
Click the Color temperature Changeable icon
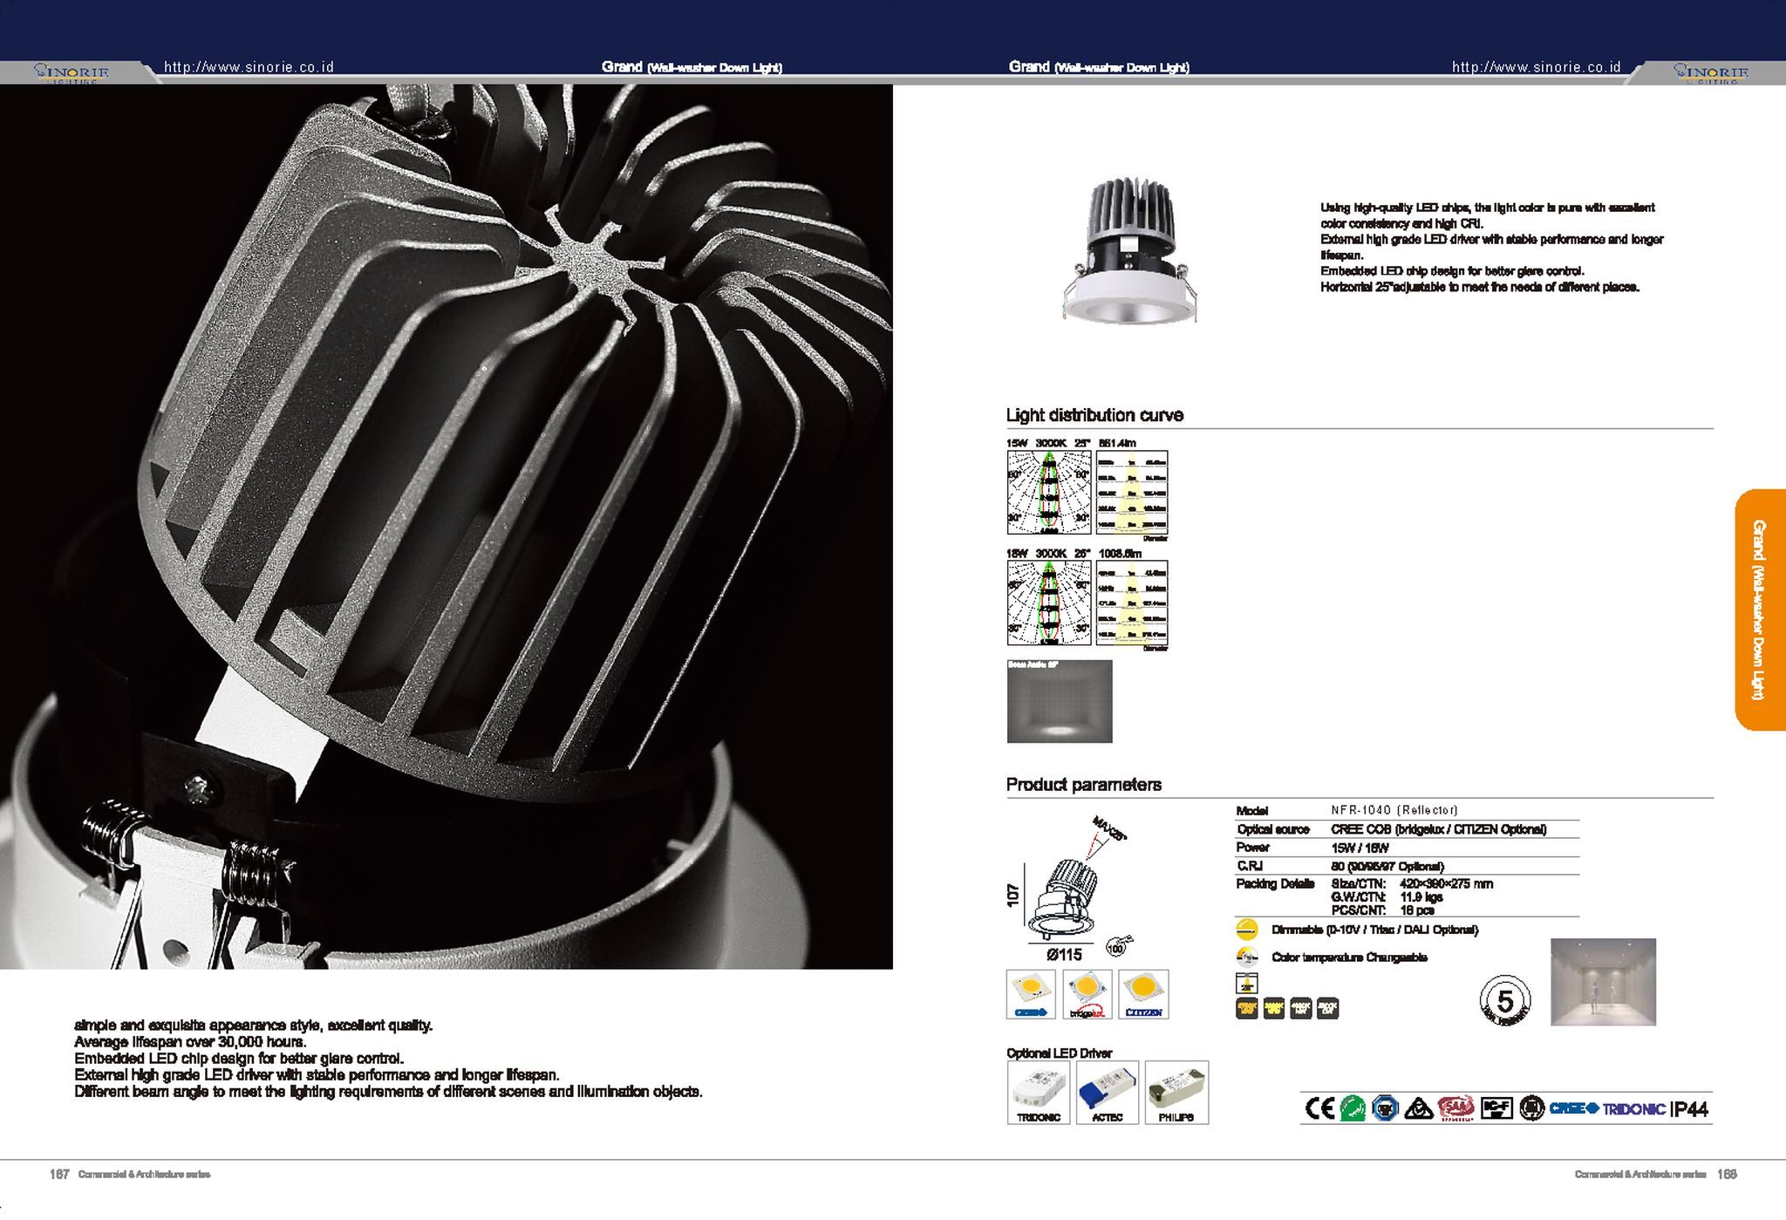click(x=1247, y=957)
